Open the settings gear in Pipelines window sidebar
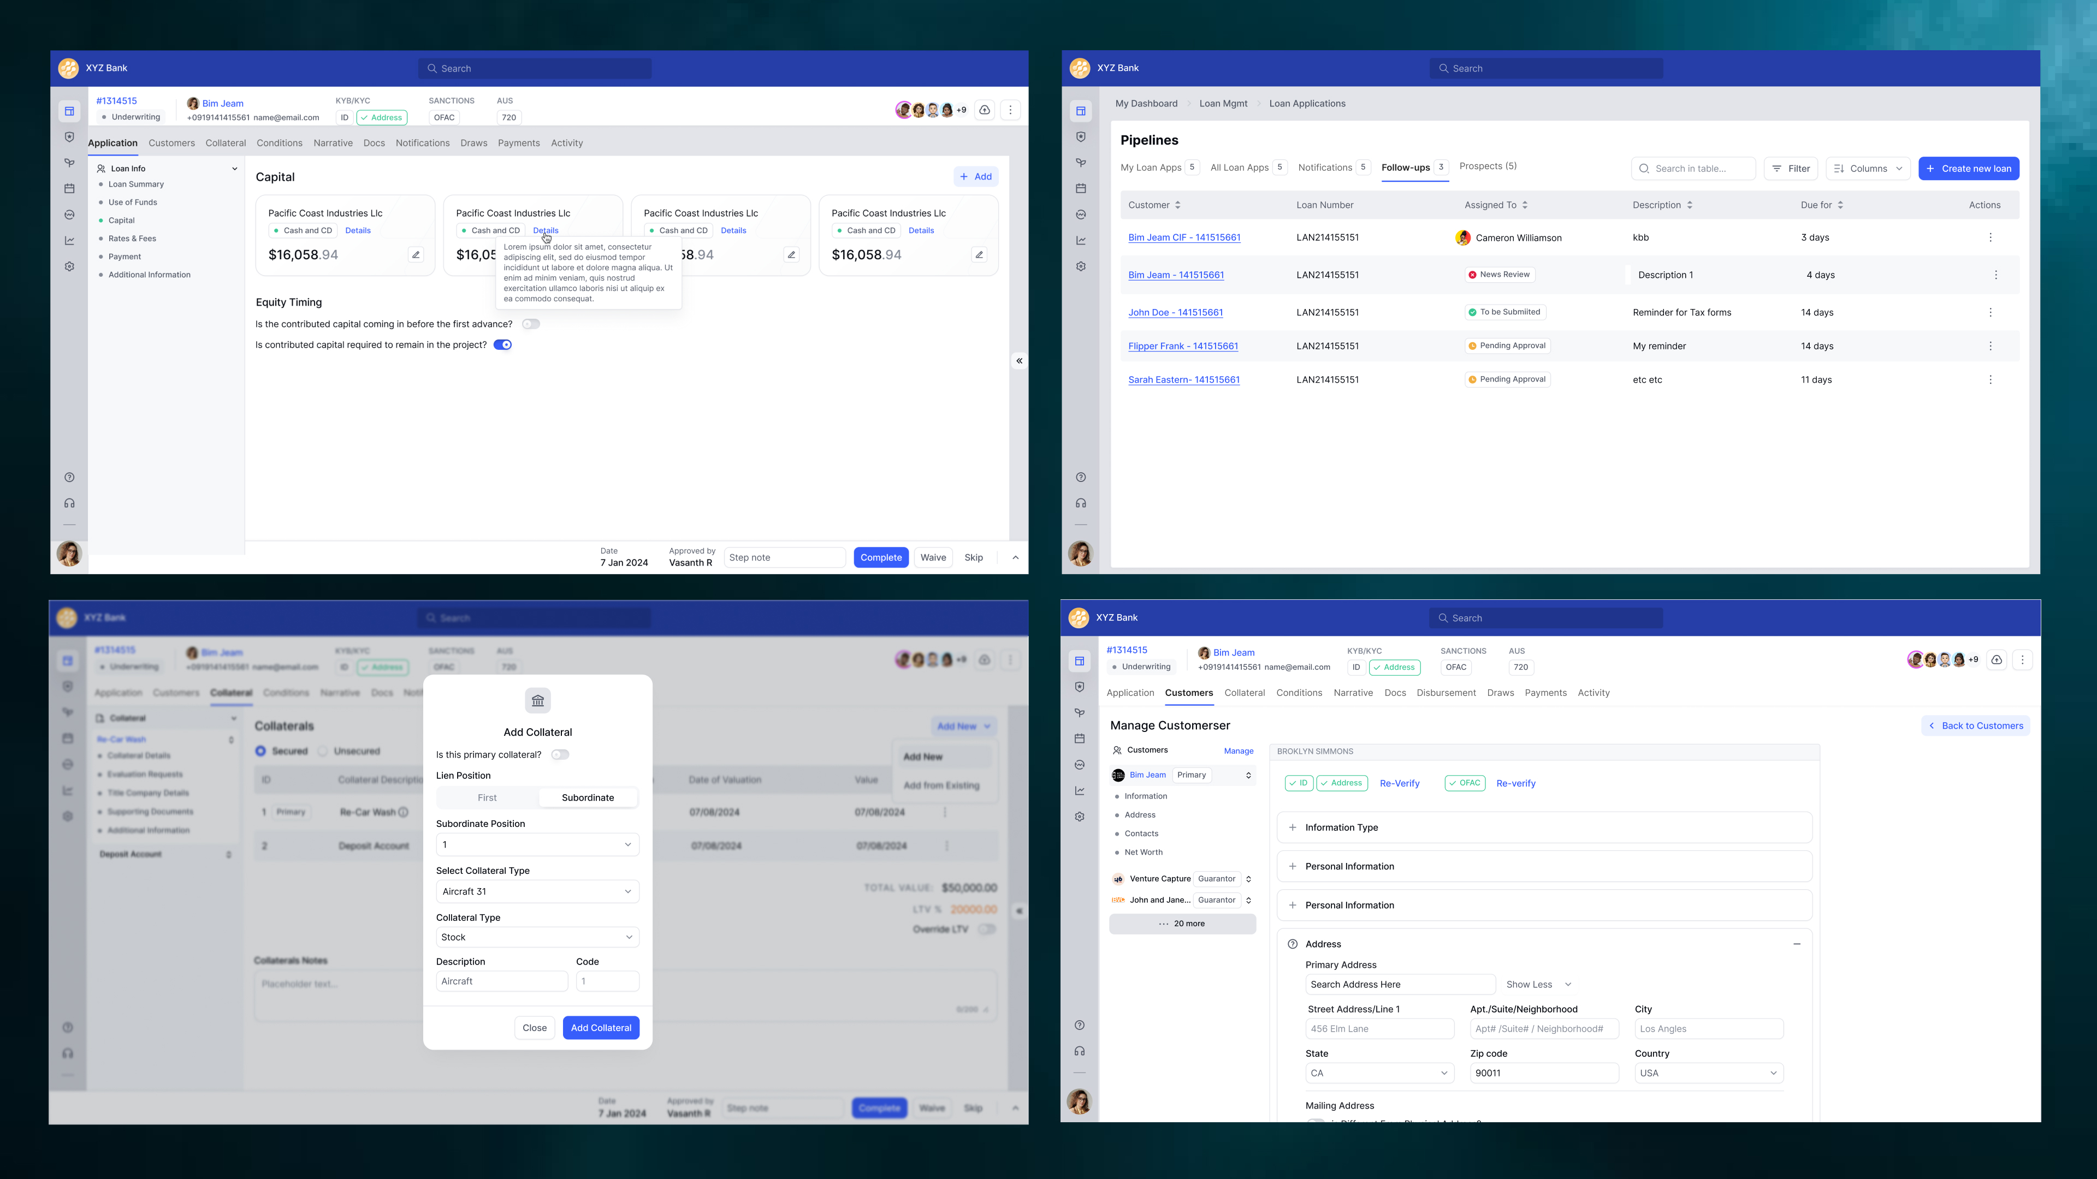 point(1081,266)
